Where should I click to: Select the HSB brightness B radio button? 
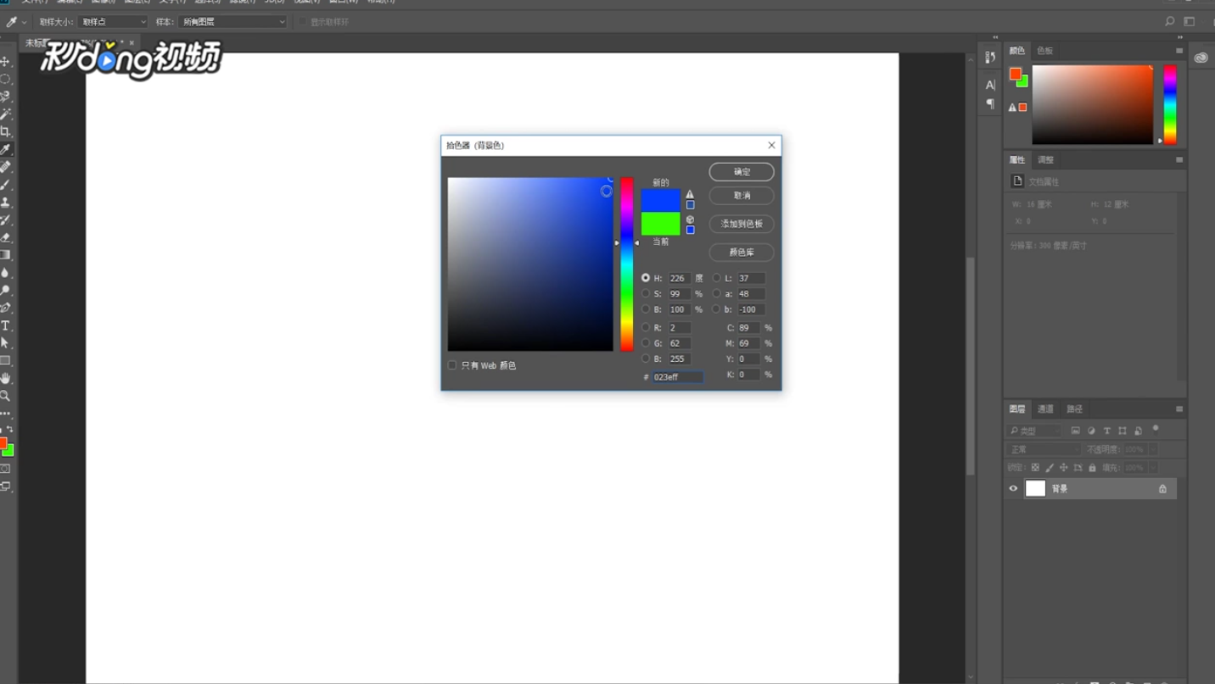646,309
